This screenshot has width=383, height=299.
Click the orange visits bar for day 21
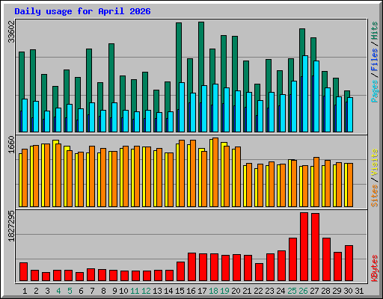coord(249,185)
